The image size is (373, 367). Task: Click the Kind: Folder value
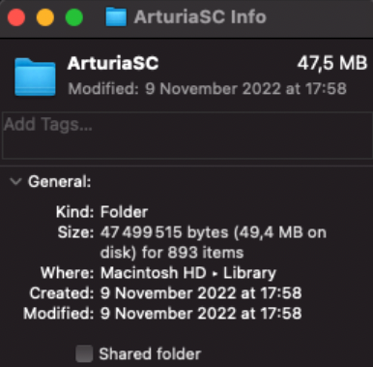point(124,212)
